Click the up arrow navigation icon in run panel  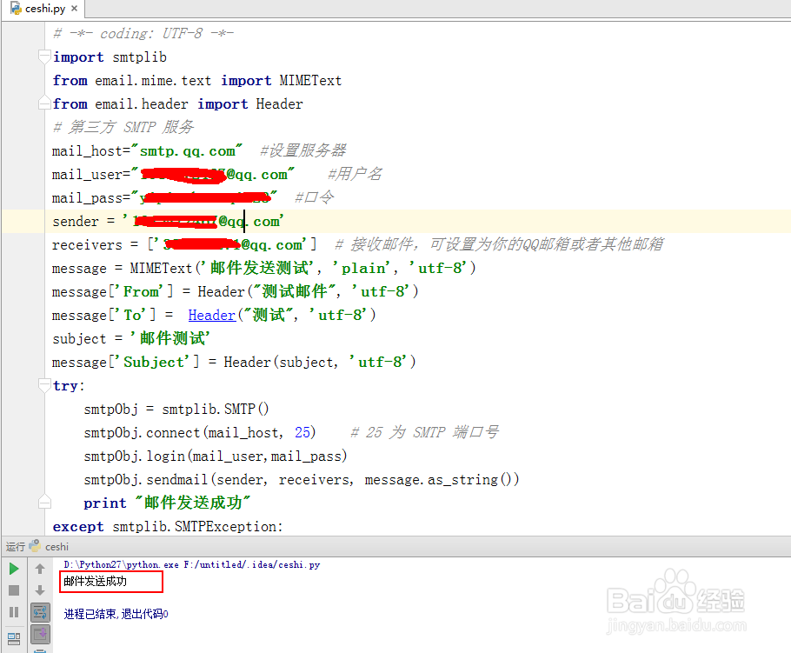pyautogui.click(x=39, y=568)
